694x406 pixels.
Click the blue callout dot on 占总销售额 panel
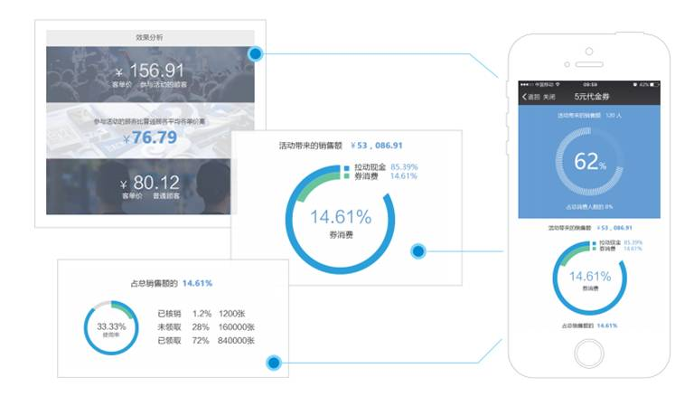274,363
